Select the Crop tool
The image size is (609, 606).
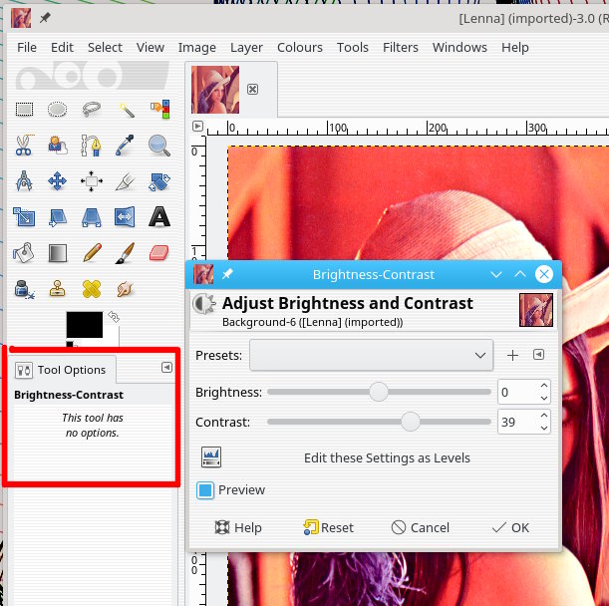[x=126, y=181]
